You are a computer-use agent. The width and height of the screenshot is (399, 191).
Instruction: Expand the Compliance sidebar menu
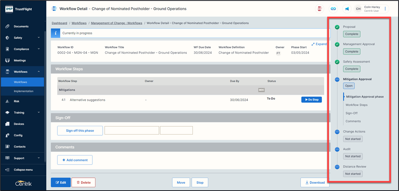point(38,49)
